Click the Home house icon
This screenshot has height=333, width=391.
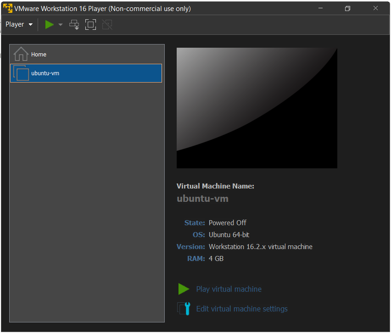(x=21, y=54)
